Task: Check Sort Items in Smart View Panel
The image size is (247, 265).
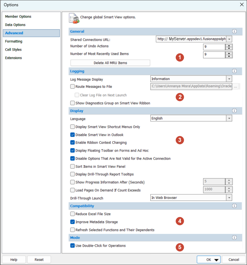Action: [x=73, y=166]
